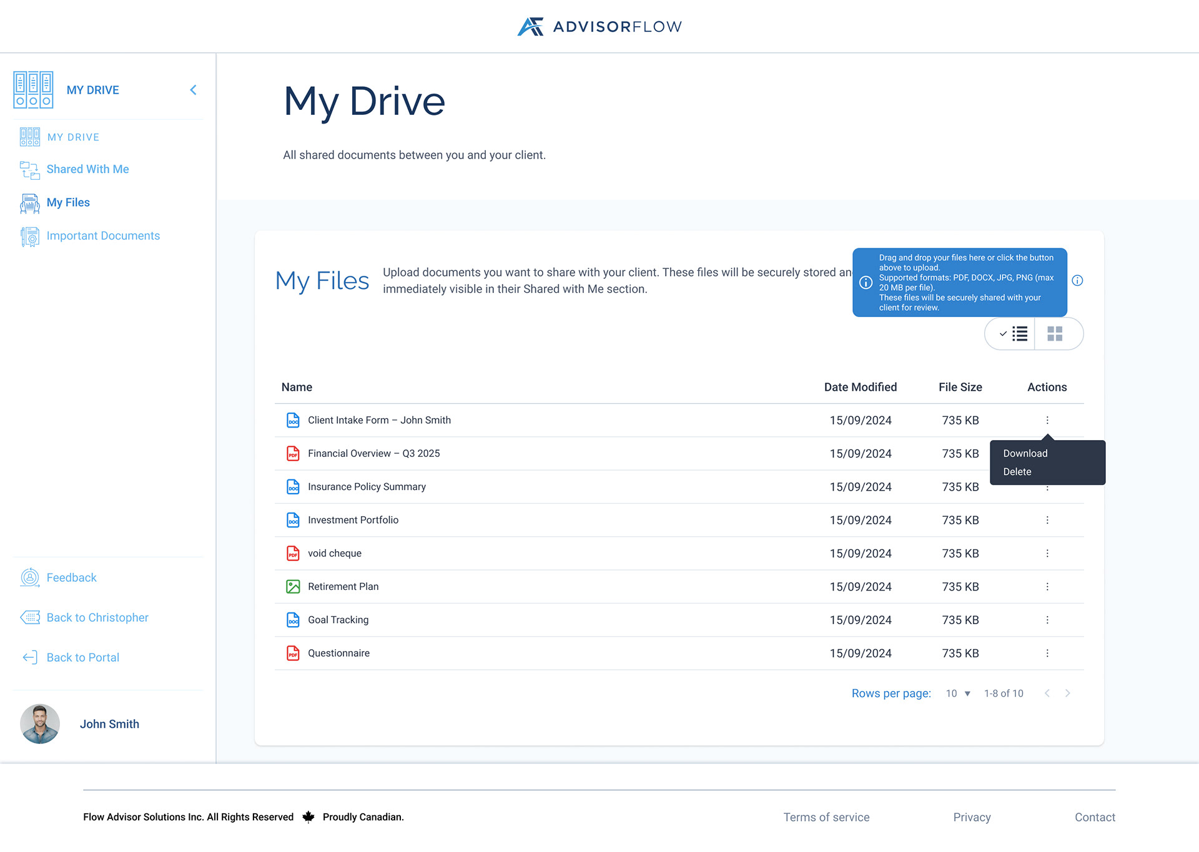Click the info icon beside upload tooltip
The image size is (1199, 852).
tap(1077, 281)
